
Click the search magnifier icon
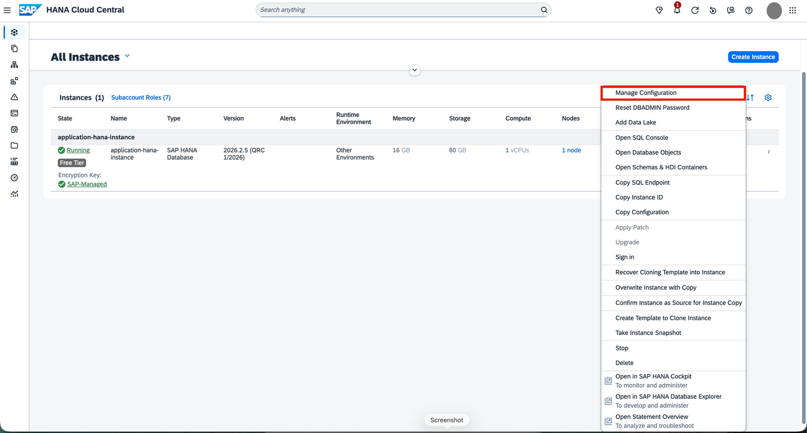point(544,10)
